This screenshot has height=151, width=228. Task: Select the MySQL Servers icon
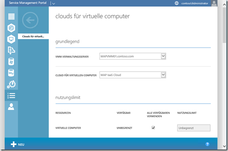click(11, 73)
